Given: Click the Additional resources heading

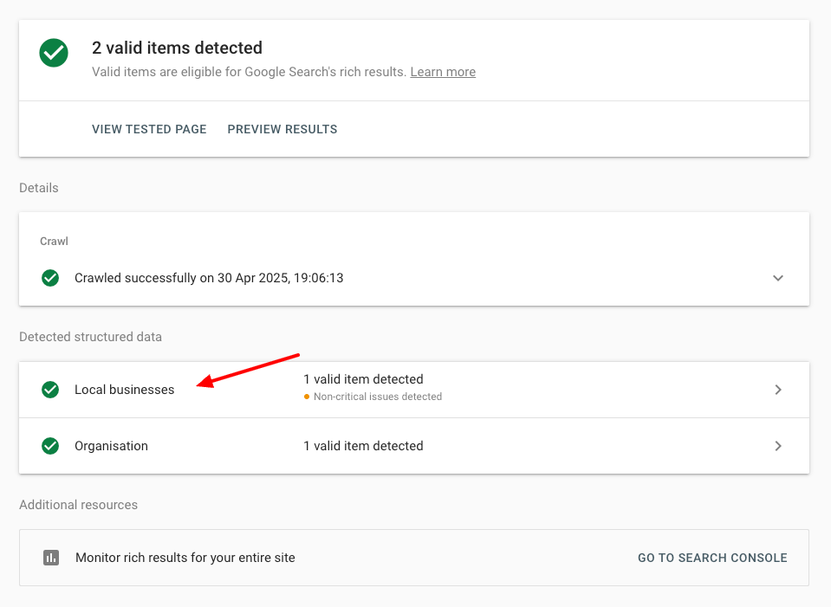Looking at the screenshot, I should (x=79, y=505).
